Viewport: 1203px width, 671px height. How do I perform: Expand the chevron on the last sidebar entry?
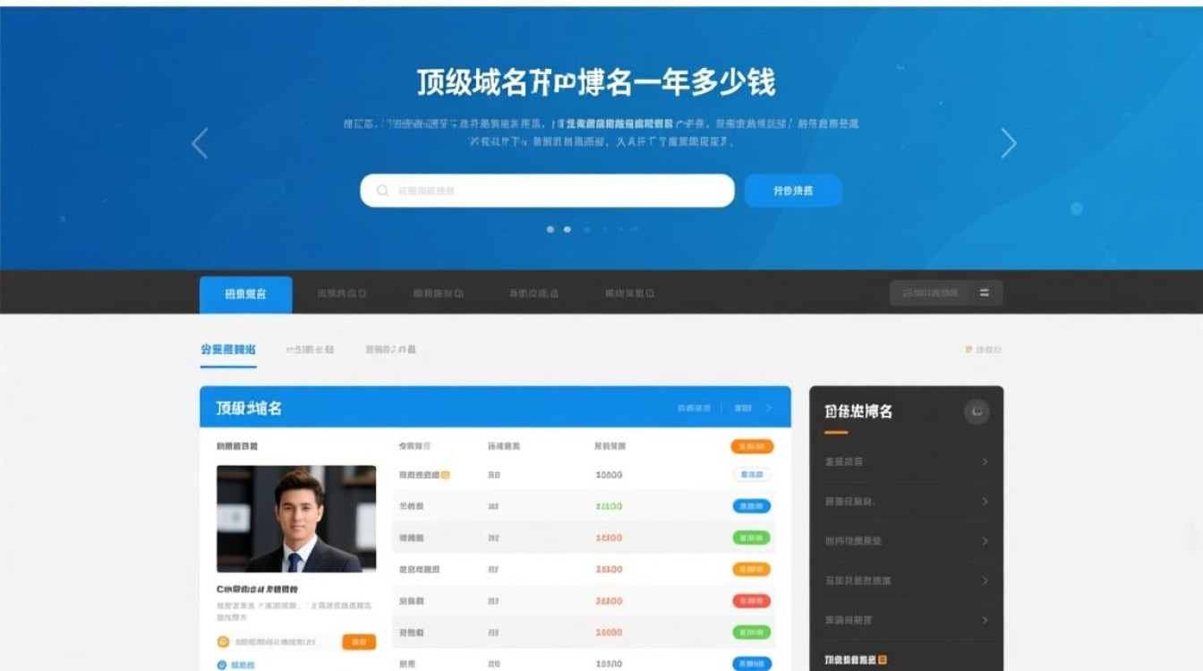pos(985,620)
